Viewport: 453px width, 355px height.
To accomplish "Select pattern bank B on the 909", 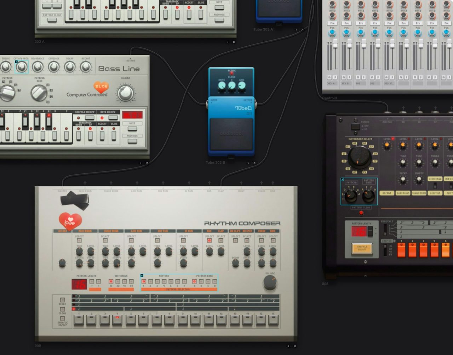I will tap(201, 282).
